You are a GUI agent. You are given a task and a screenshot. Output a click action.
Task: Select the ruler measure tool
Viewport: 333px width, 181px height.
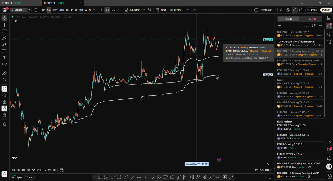point(4,73)
